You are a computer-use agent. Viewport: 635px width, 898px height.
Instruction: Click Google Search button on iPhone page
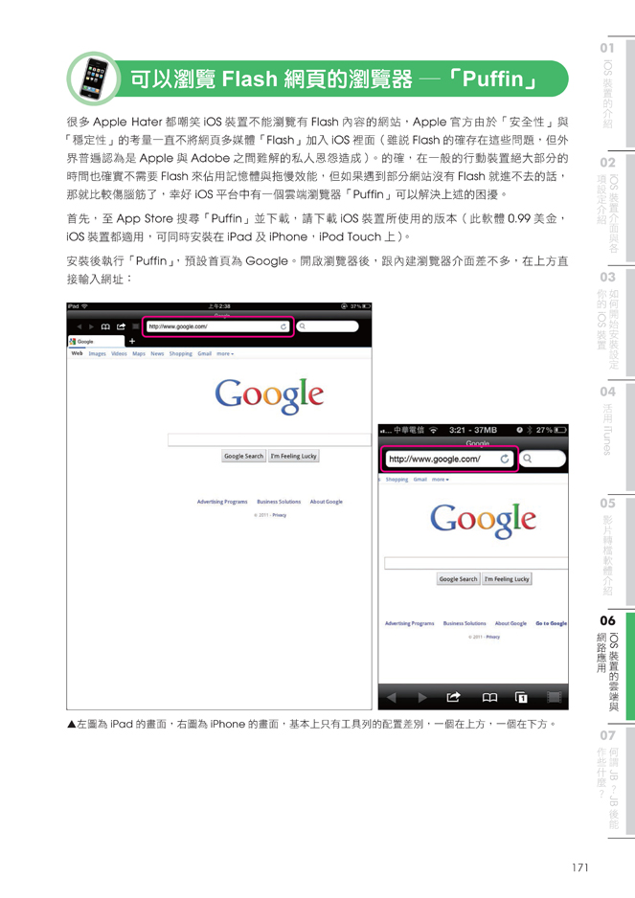pos(458,579)
